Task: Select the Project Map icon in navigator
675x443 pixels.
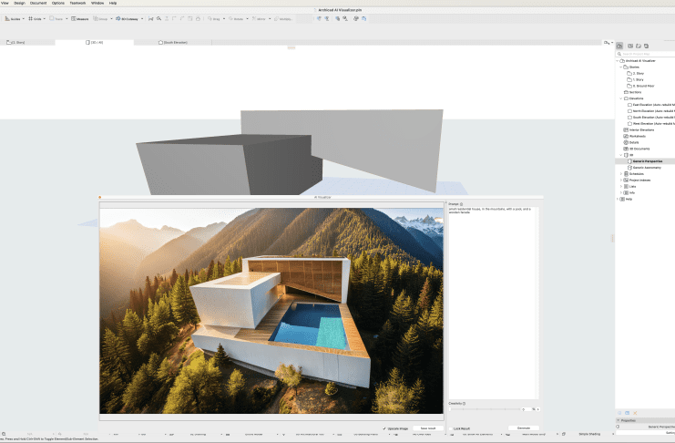Action: pos(620,46)
